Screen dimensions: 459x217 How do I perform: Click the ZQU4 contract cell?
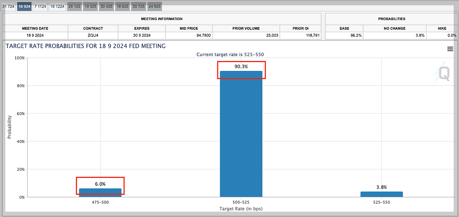[x=93, y=35]
